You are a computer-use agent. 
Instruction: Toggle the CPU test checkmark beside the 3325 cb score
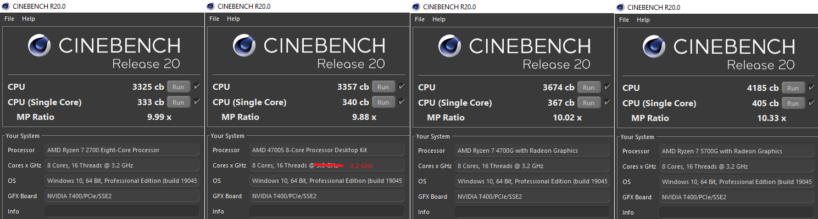pos(197,86)
